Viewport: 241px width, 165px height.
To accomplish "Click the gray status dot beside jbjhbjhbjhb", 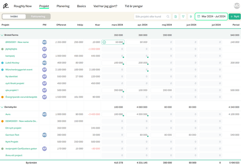I will [2, 49].
